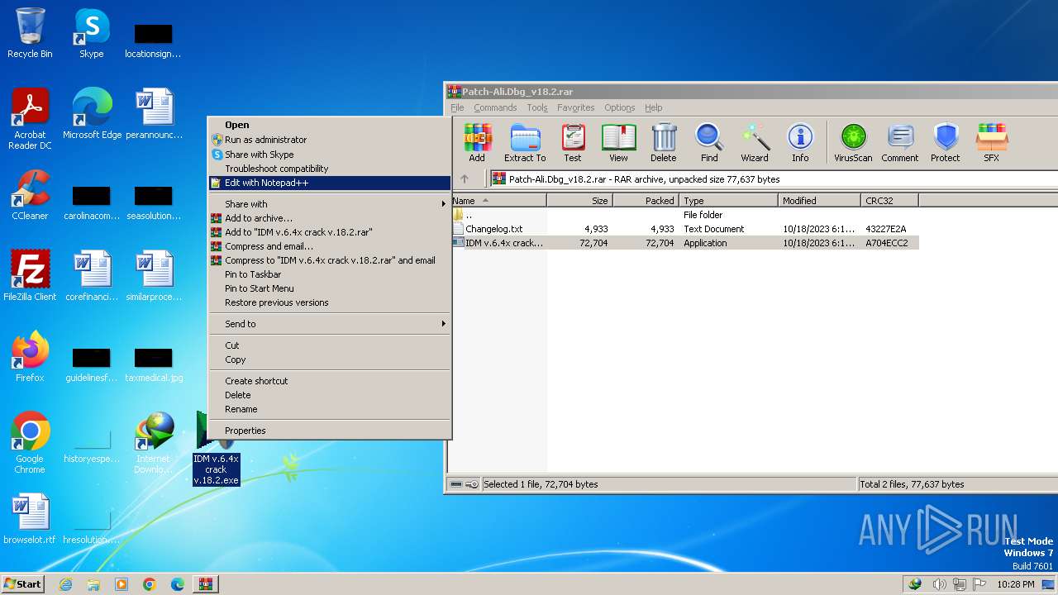Sort by the CRC32 column header
The image size is (1058, 595).
(889, 201)
